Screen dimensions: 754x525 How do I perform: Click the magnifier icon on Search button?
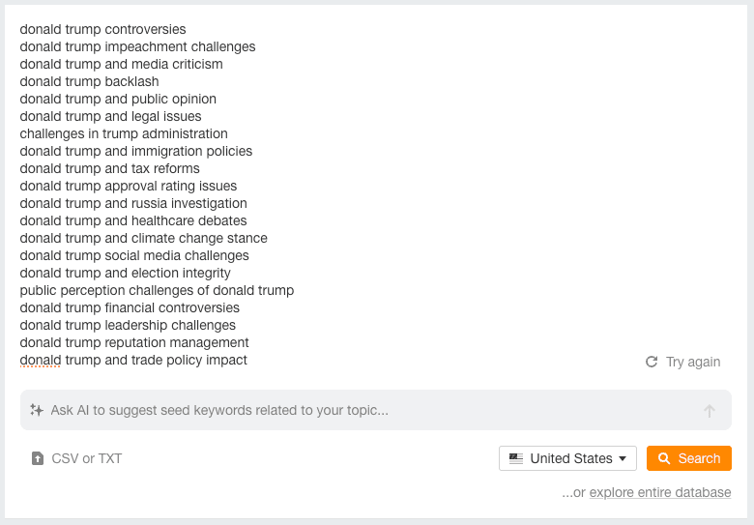[664, 458]
